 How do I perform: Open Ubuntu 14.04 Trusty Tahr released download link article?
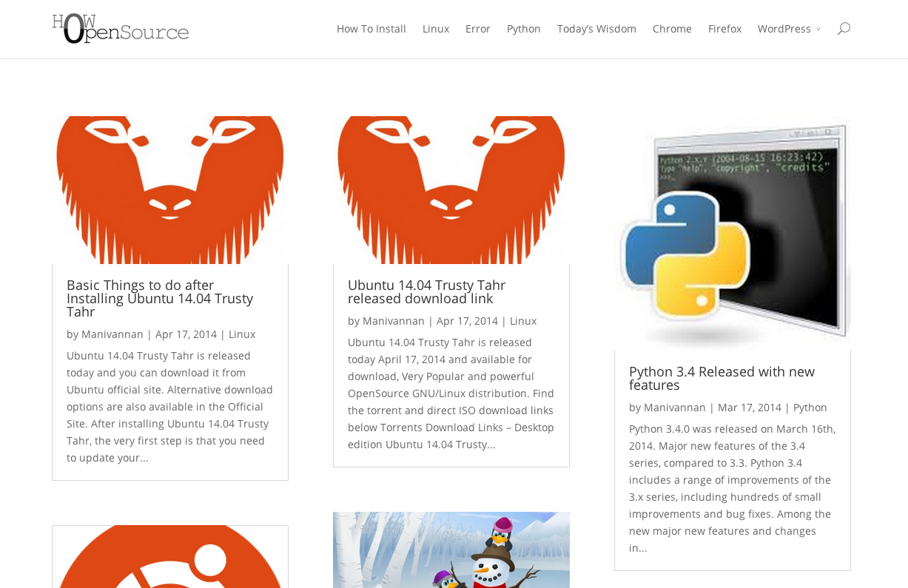427,292
